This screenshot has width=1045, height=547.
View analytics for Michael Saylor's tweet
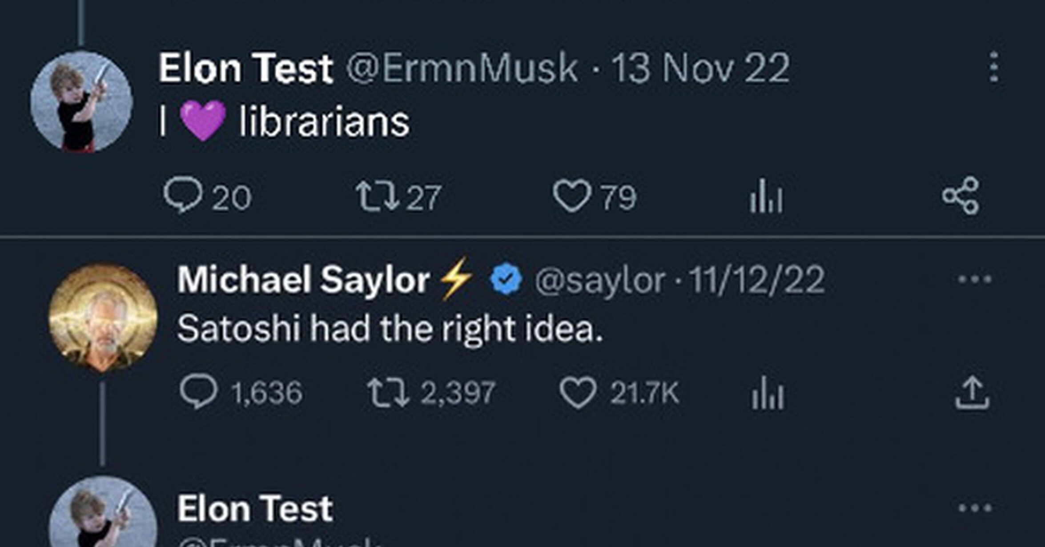[x=768, y=393]
